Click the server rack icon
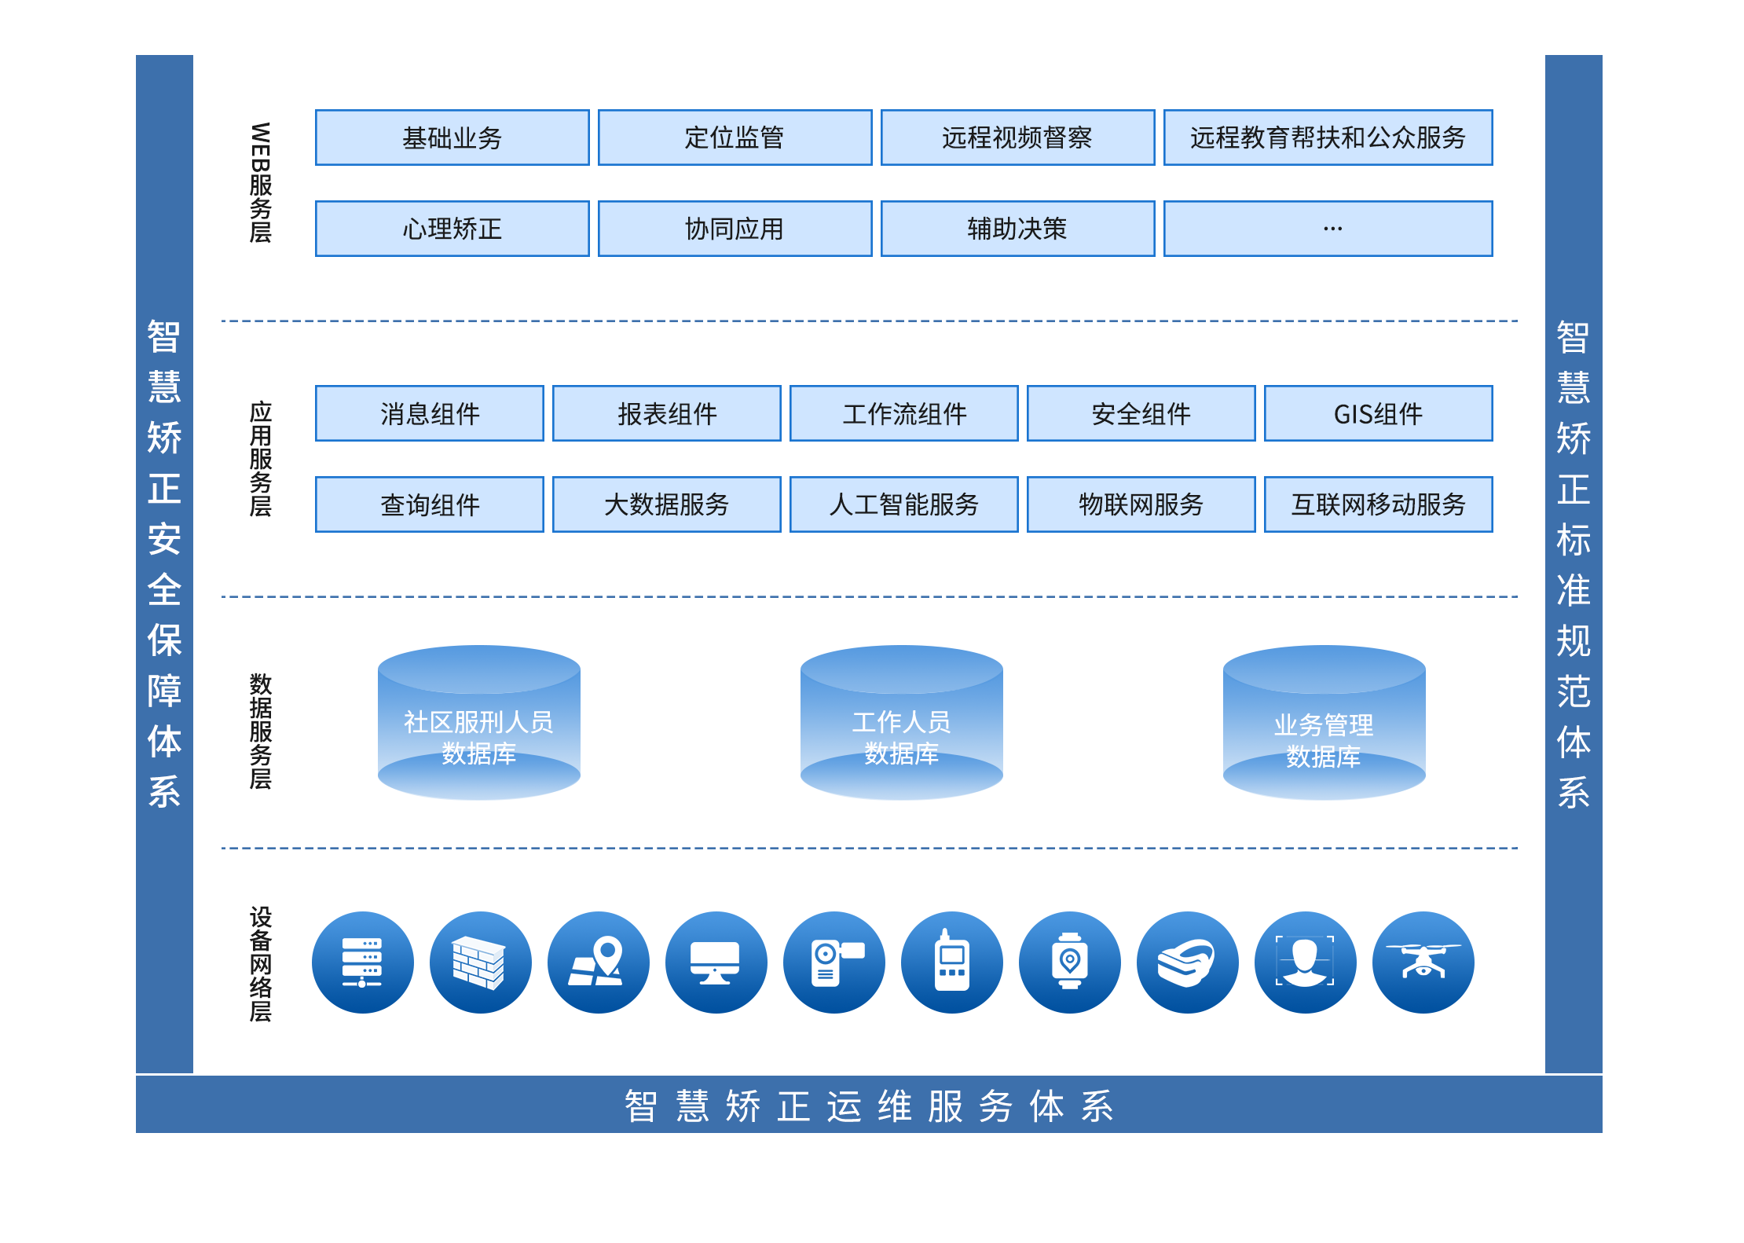1744x1243 pixels. coord(363,962)
